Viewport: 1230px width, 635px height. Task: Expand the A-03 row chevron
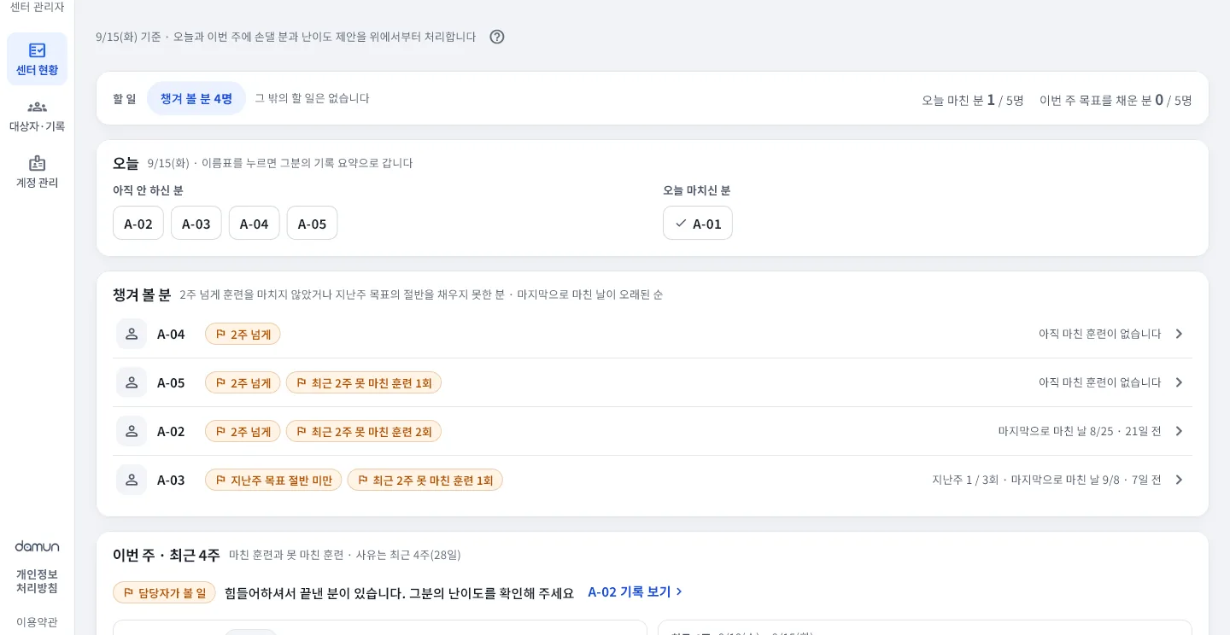point(1179,480)
